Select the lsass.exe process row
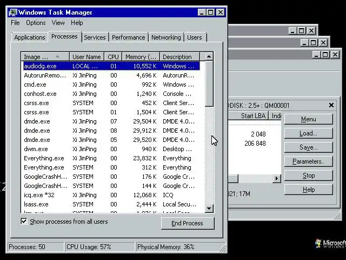Screen dimensions: 346x260 [112, 204]
